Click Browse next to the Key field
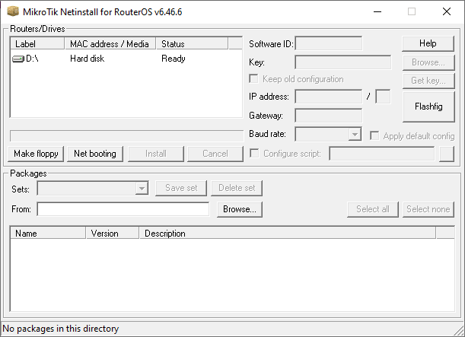Screen dimensions: 465x337 pos(428,62)
